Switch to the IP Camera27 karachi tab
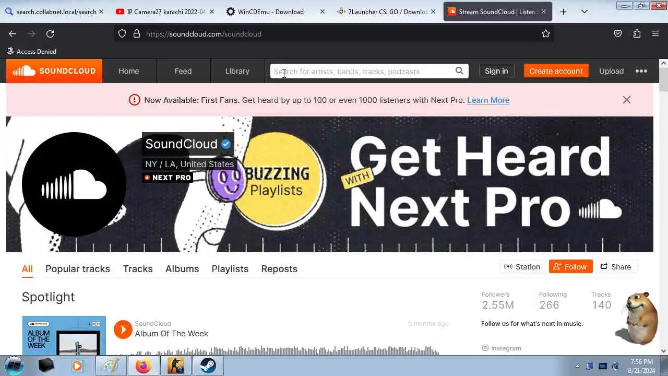 (x=165, y=11)
